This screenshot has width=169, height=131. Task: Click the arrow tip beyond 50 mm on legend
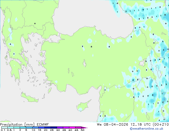[86, 128]
